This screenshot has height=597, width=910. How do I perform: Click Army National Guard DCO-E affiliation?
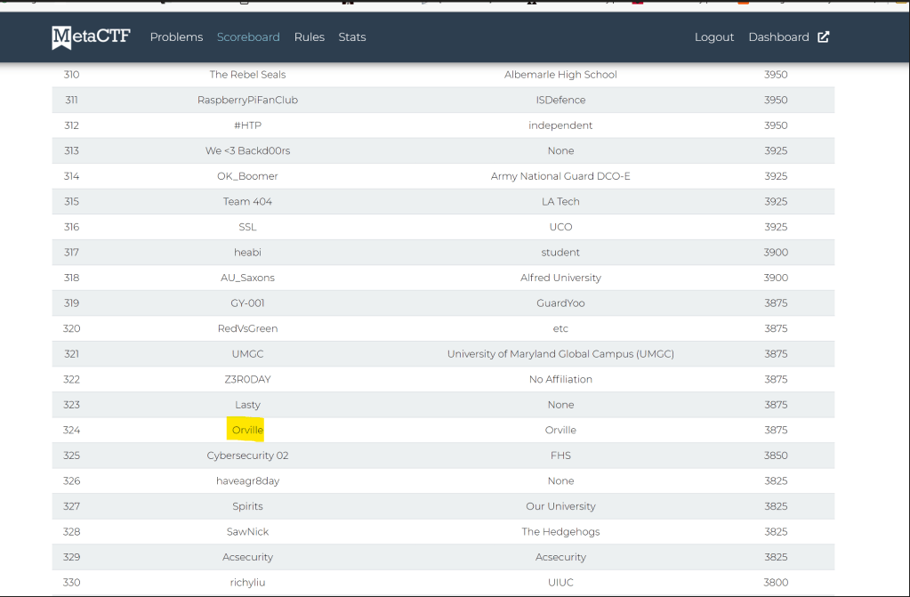(560, 177)
